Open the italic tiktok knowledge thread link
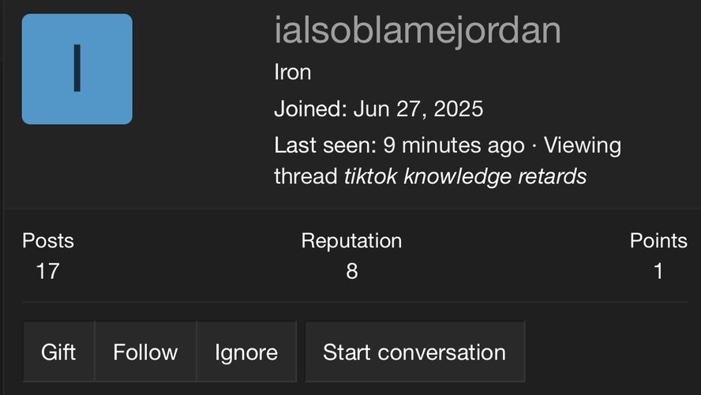 click(465, 176)
